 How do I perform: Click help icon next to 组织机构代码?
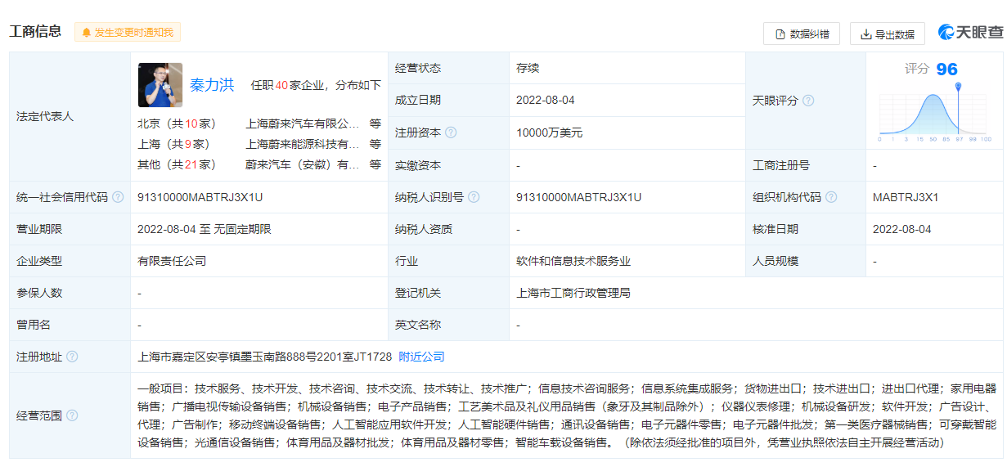point(831,197)
